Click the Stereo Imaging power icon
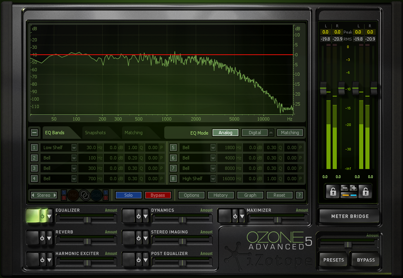The width and height of the screenshot is (403, 278). point(139,238)
